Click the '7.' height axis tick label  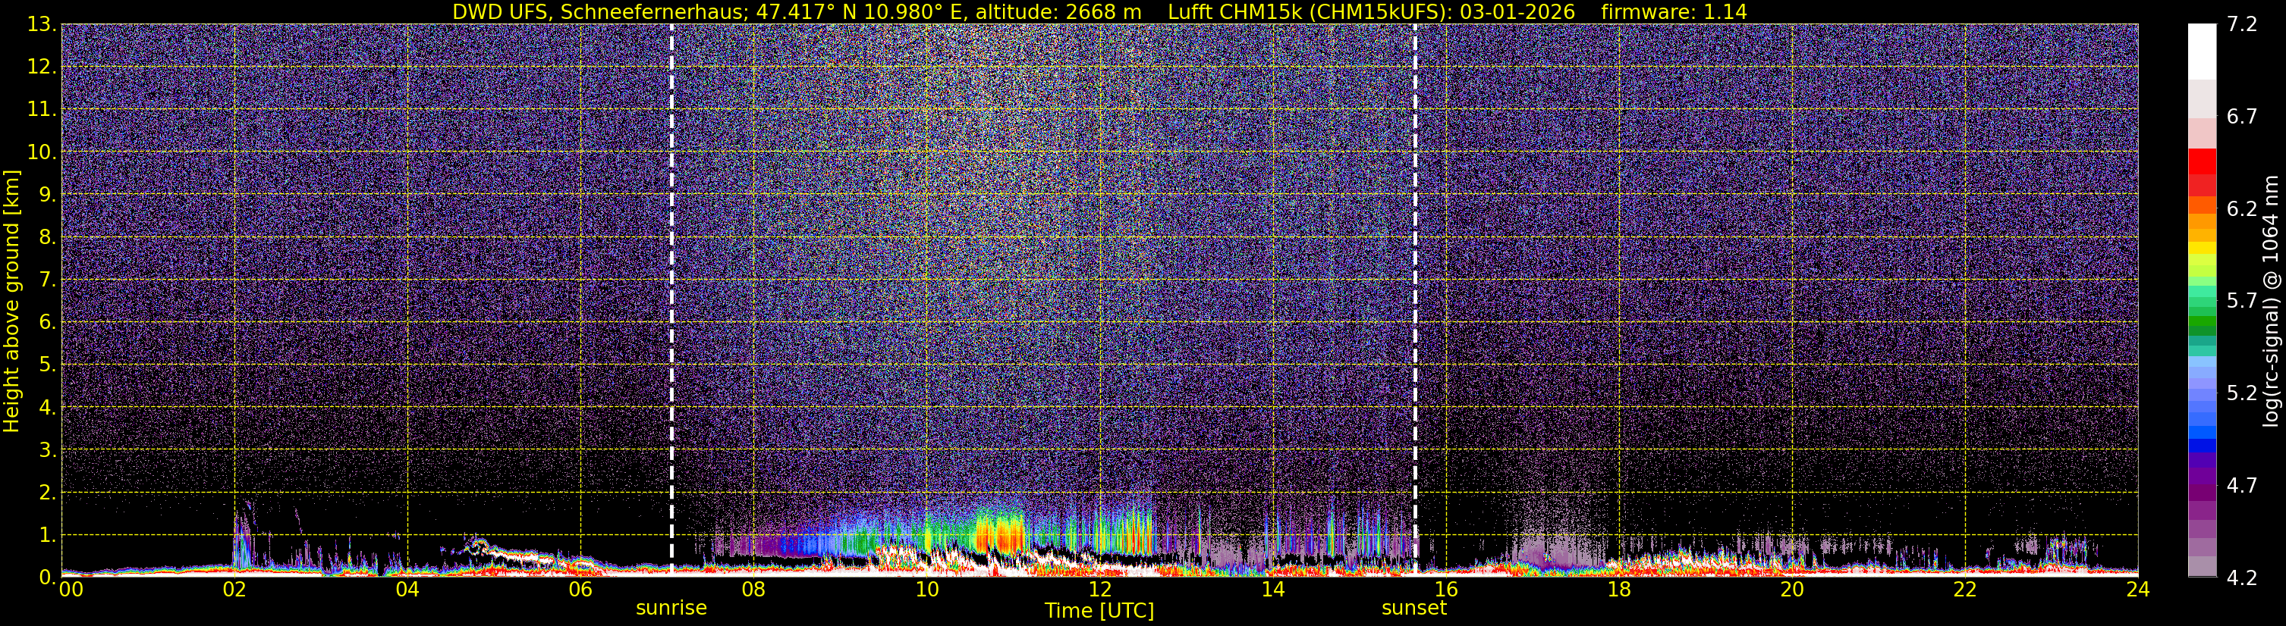coord(47,280)
